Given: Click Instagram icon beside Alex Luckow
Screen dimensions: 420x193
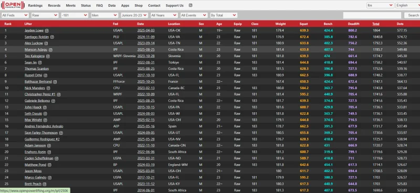Looking at the screenshot, I should (46, 44).
